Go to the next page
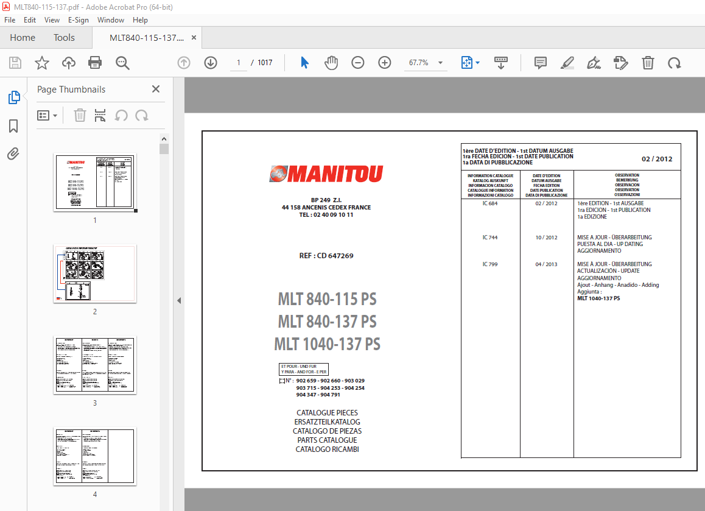The width and height of the screenshot is (705, 511). point(211,63)
